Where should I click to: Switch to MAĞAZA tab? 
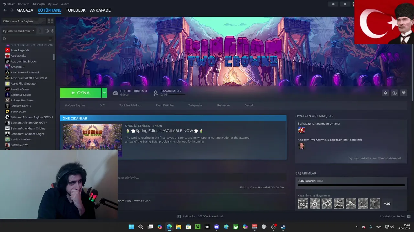pos(25,10)
